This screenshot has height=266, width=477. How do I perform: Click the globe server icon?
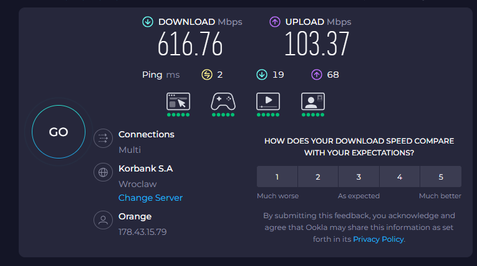point(102,173)
